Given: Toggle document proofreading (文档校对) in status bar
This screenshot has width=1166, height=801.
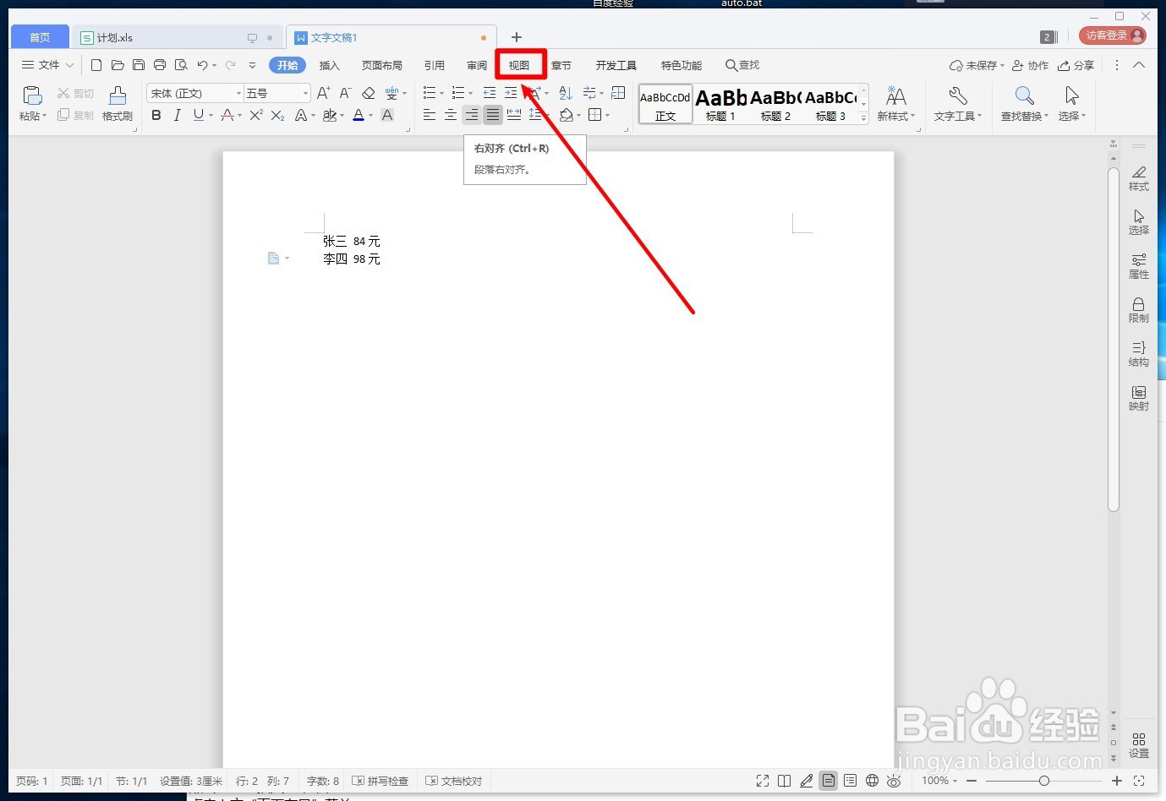Looking at the screenshot, I should [x=454, y=781].
